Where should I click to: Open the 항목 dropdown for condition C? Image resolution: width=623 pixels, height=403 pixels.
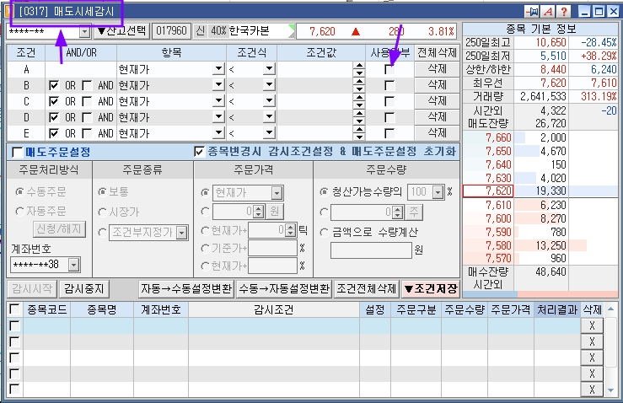click(218, 101)
